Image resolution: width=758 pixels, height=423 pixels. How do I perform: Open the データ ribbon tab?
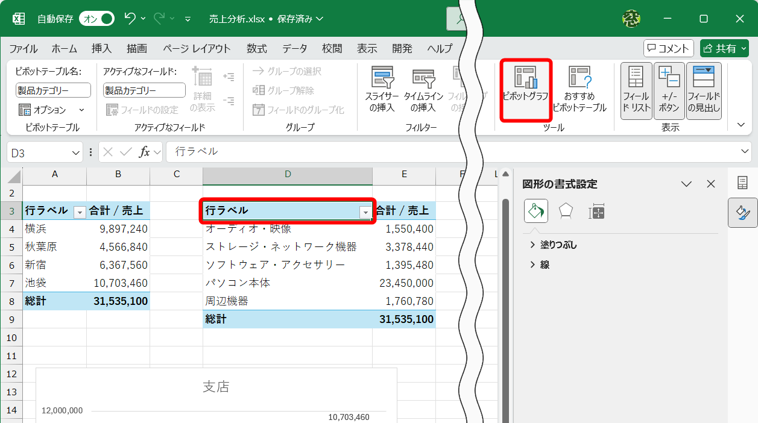coord(294,49)
